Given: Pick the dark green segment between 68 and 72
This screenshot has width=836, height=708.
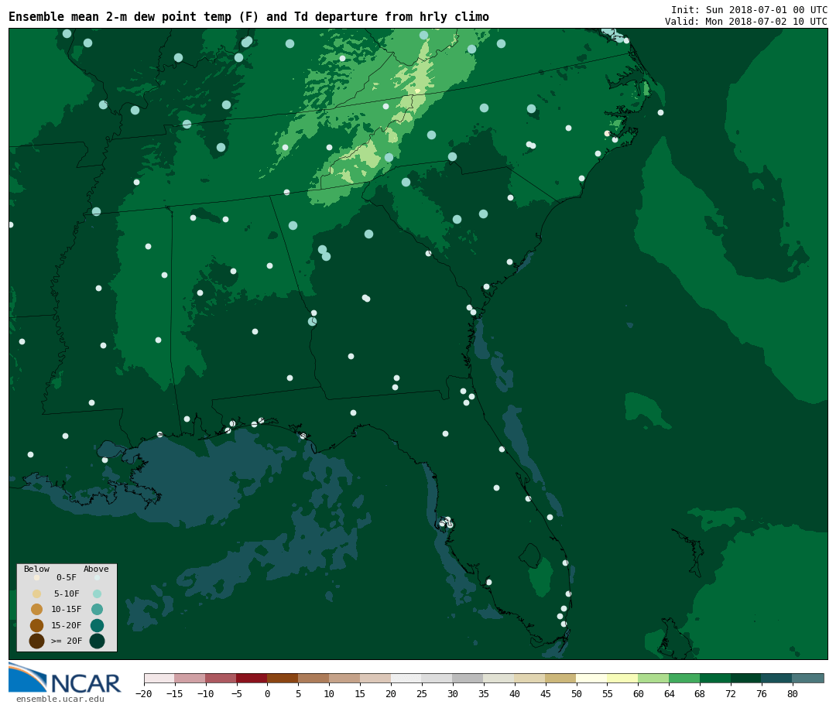Looking at the screenshot, I should 715,678.
